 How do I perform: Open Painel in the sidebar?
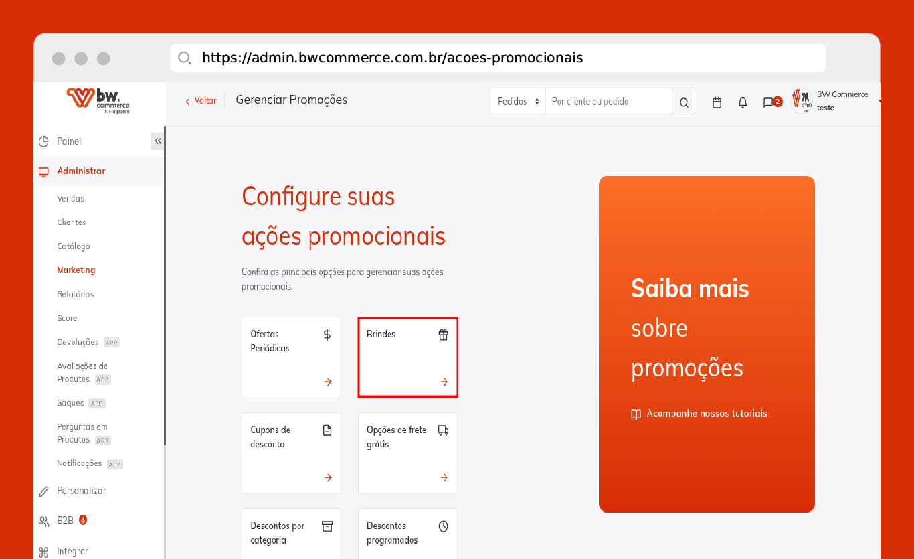click(69, 141)
